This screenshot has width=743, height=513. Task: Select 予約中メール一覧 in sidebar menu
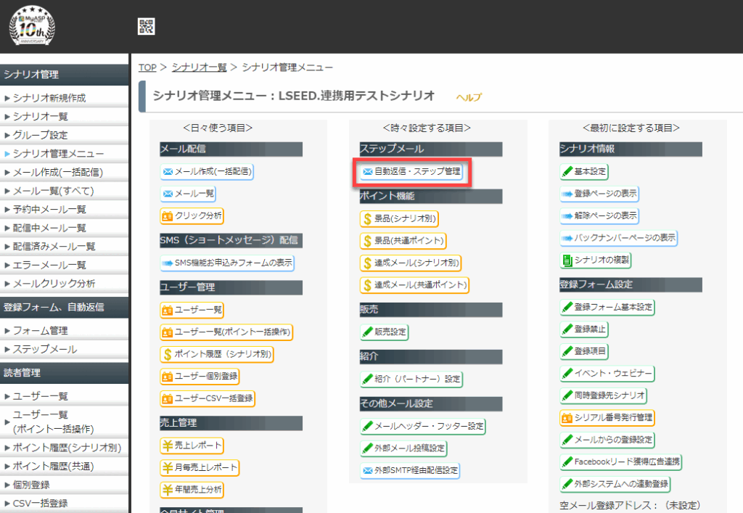pyautogui.click(x=49, y=209)
